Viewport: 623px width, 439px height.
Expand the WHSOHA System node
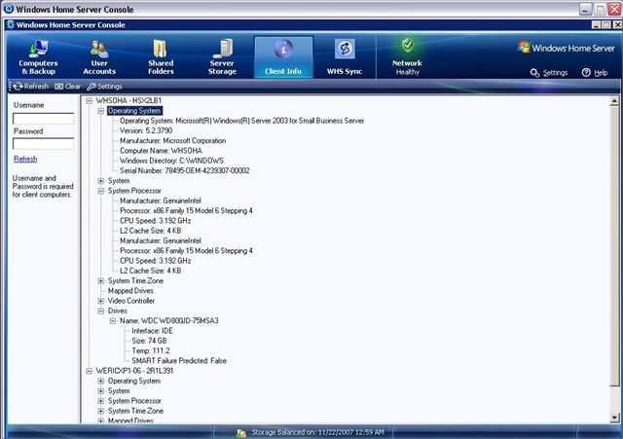pyautogui.click(x=101, y=181)
